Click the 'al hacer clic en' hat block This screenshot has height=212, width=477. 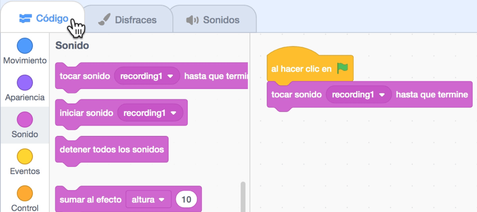tap(301, 69)
